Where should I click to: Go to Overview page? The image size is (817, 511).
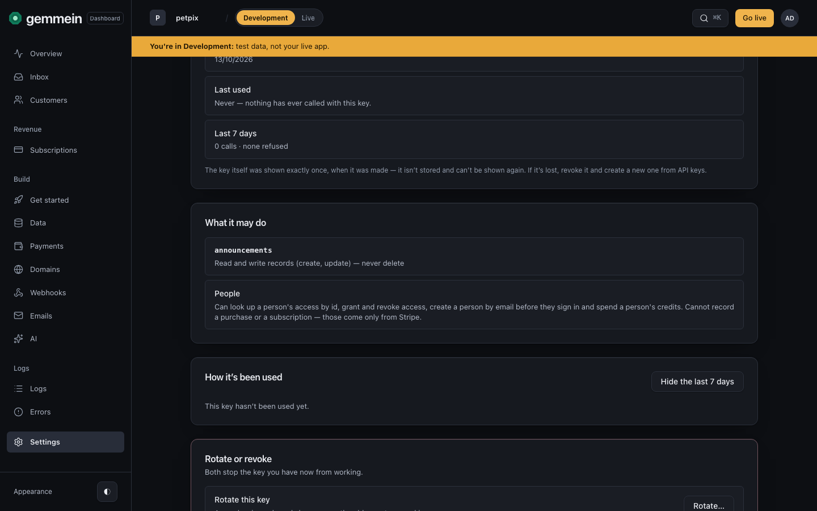65,53
